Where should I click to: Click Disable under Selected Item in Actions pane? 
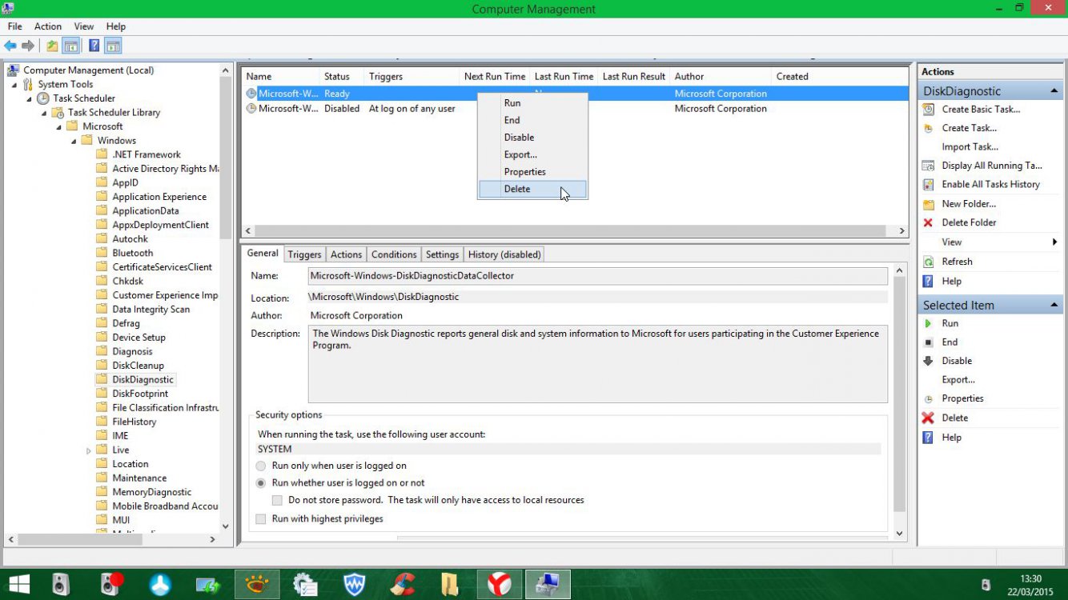(x=957, y=361)
